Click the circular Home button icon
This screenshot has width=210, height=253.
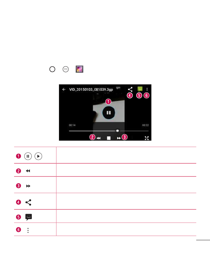pos(52,69)
